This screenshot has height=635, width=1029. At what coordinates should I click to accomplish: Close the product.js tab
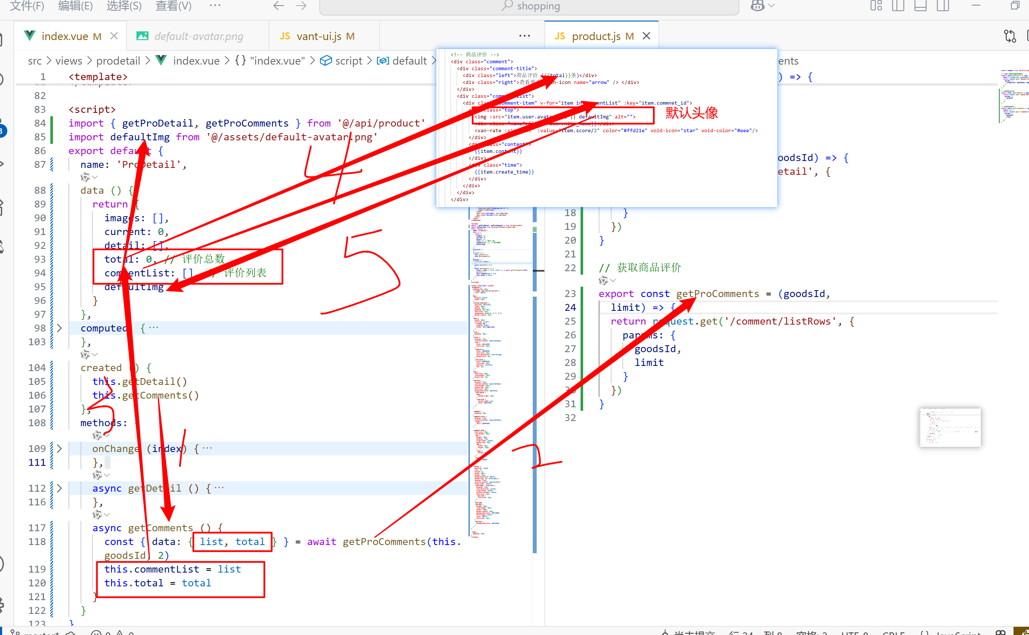[646, 36]
